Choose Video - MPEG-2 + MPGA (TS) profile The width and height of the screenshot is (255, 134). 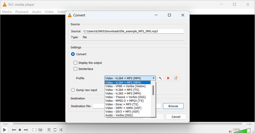tap(127, 101)
